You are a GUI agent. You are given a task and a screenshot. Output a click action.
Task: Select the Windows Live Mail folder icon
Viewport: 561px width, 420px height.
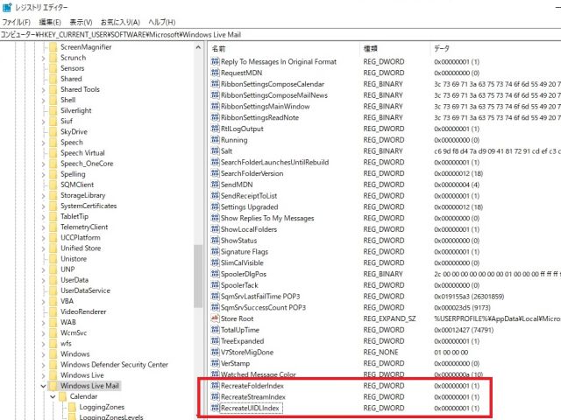click(x=53, y=386)
